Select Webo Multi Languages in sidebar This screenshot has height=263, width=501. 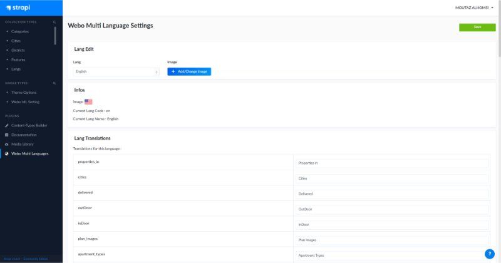coord(29,153)
